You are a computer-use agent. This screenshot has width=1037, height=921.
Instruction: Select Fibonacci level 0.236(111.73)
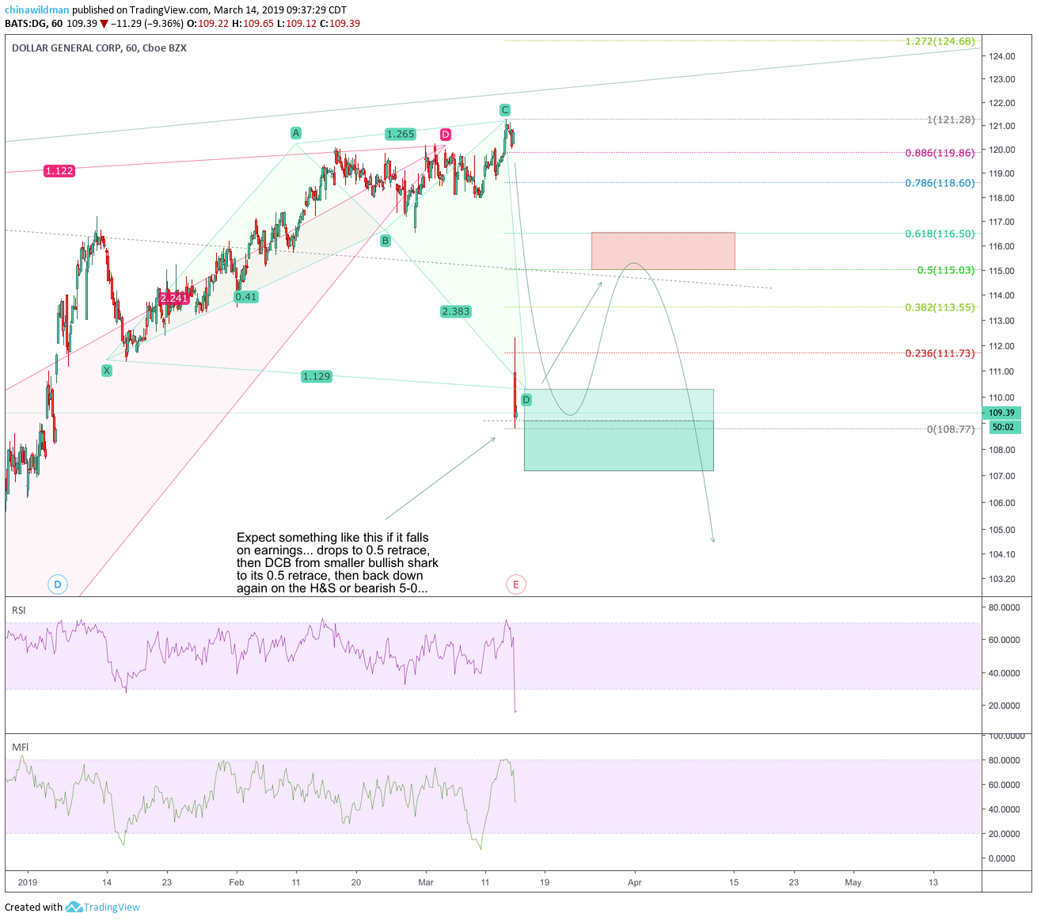click(x=940, y=353)
